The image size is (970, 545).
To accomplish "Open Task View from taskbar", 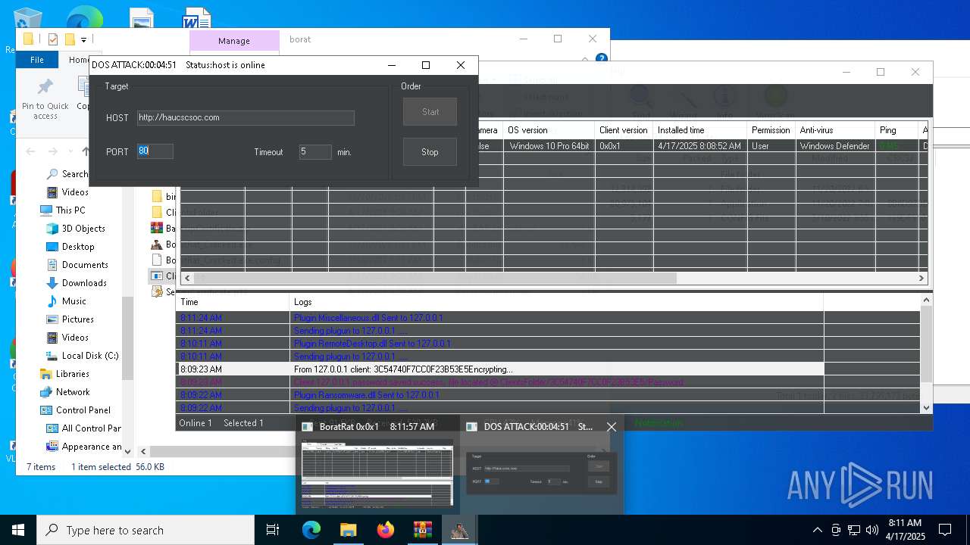I will point(273,530).
